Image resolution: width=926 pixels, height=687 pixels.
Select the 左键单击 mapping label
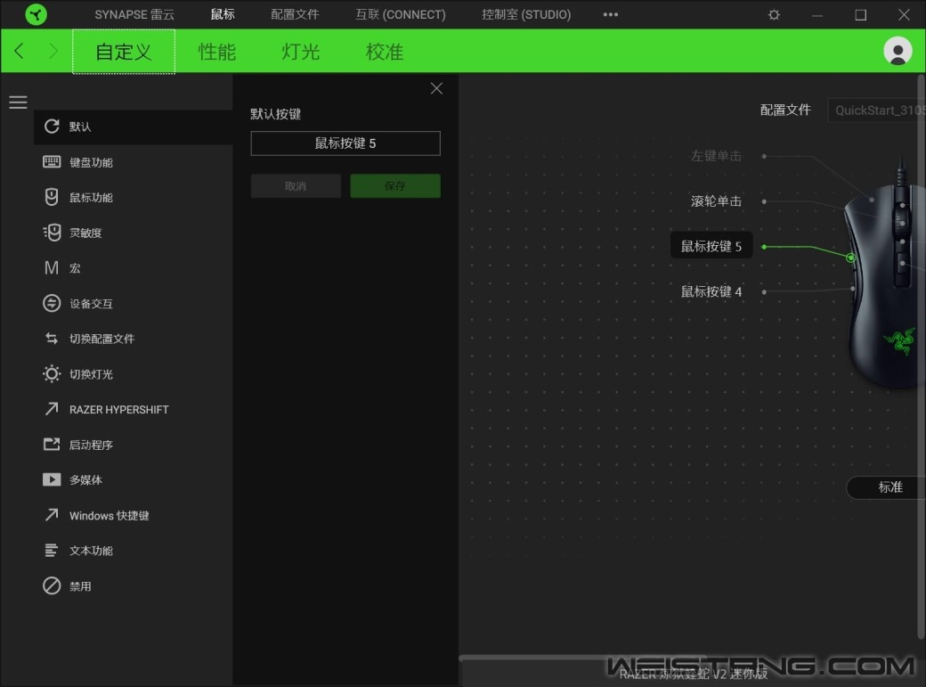pos(716,156)
